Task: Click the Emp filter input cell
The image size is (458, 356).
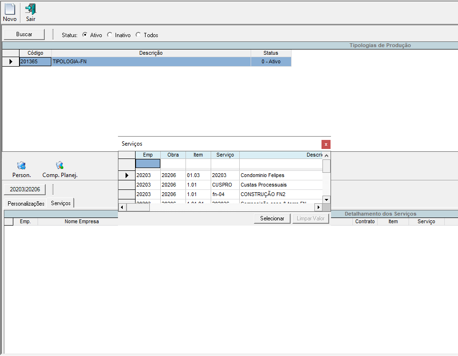Action: 148,164
